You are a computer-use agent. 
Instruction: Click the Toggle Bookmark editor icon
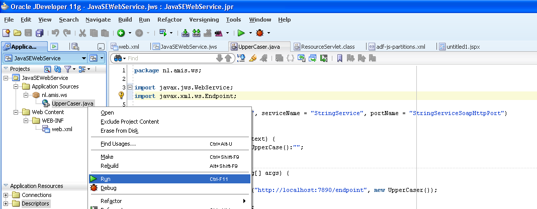pyautogui.click(x=340, y=58)
